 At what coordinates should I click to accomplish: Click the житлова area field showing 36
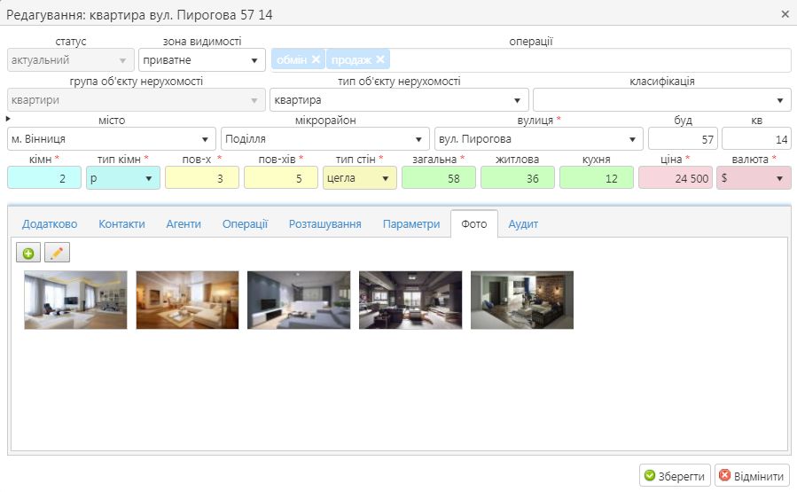[518, 178]
